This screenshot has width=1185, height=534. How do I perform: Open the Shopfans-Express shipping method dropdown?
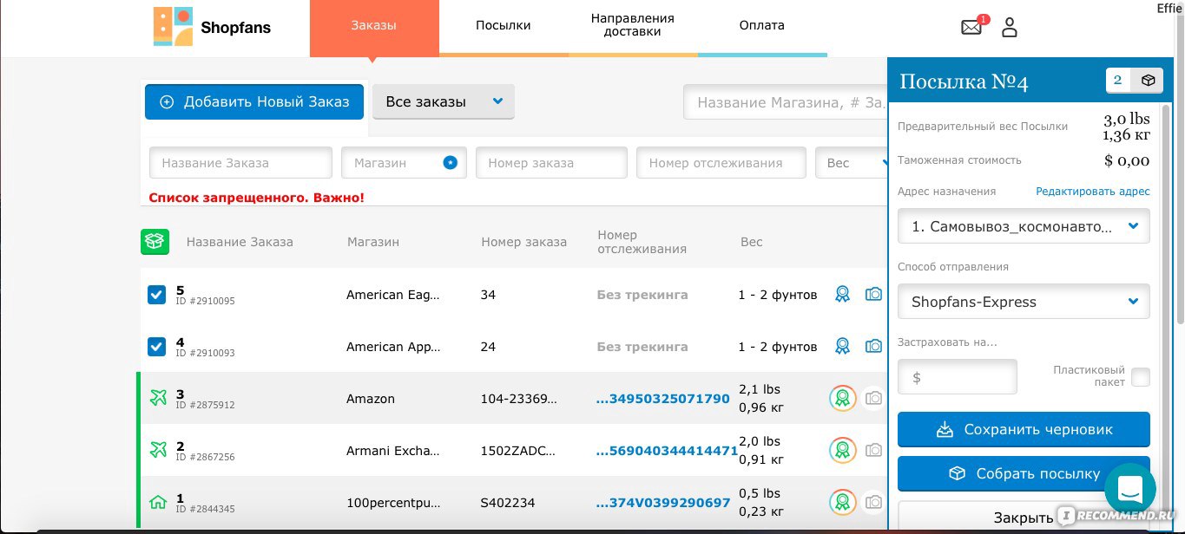click(1024, 302)
